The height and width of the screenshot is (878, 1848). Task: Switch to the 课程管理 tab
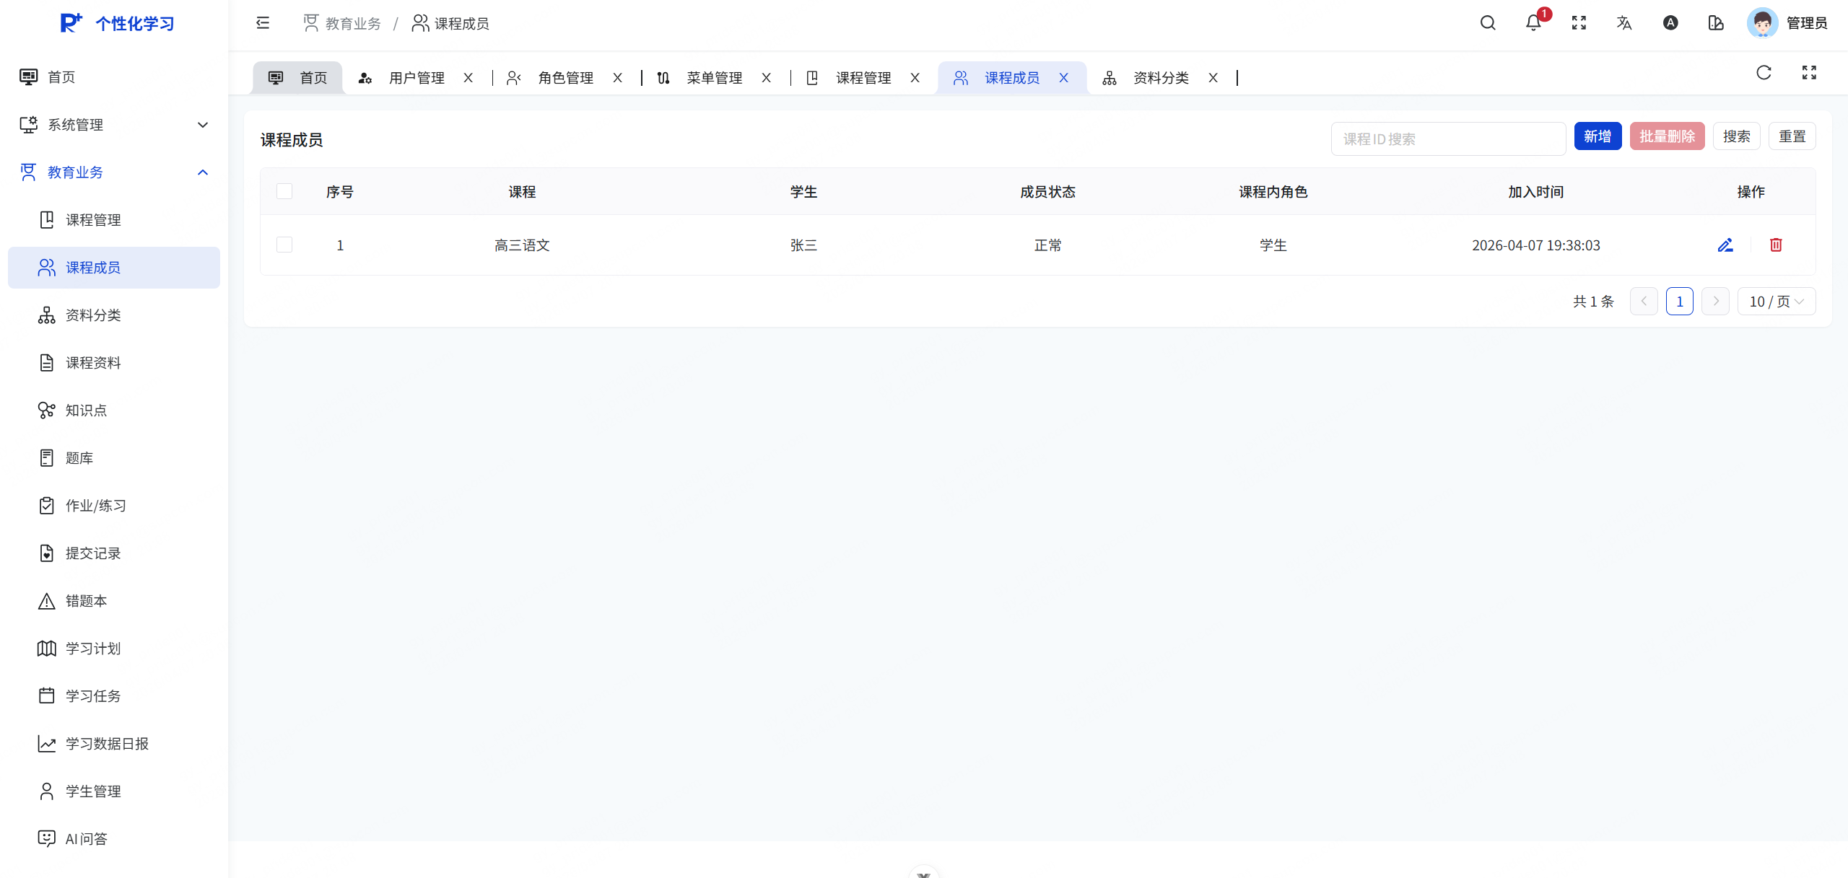pyautogui.click(x=863, y=78)
